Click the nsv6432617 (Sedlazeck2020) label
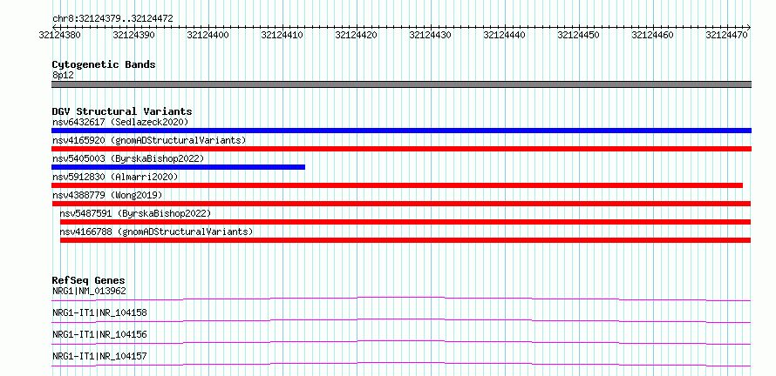776x376 pixels. tap(120, 122)
